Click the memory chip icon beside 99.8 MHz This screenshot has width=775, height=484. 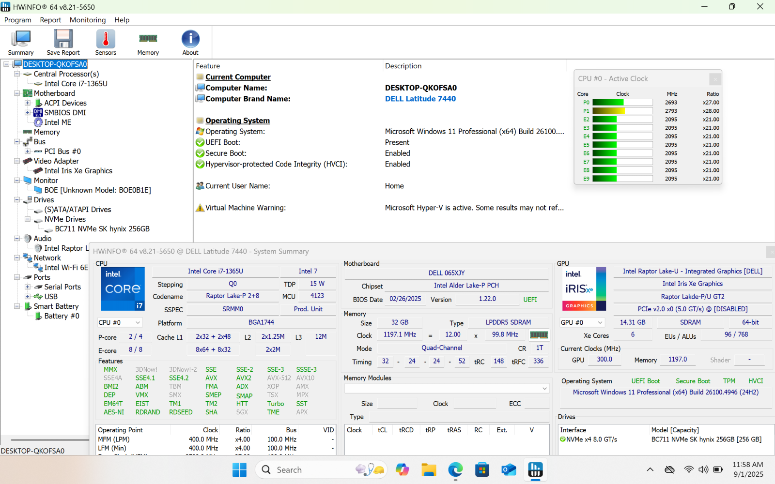point(539,335)
